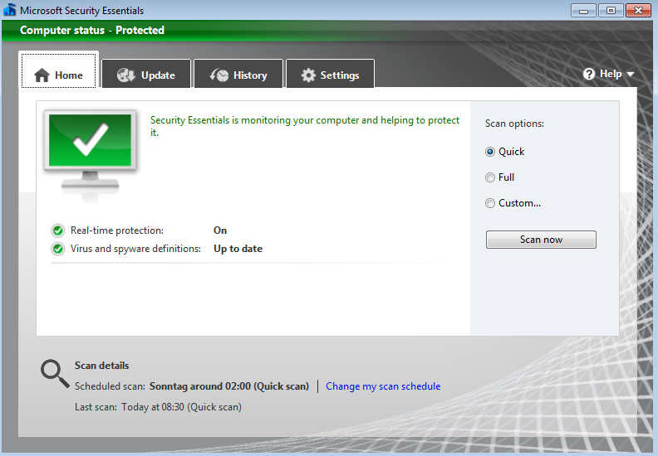Viewport: 658px width, 456px height.
Task: Click the 'Scan options:' label
Action: click(514, 124)
